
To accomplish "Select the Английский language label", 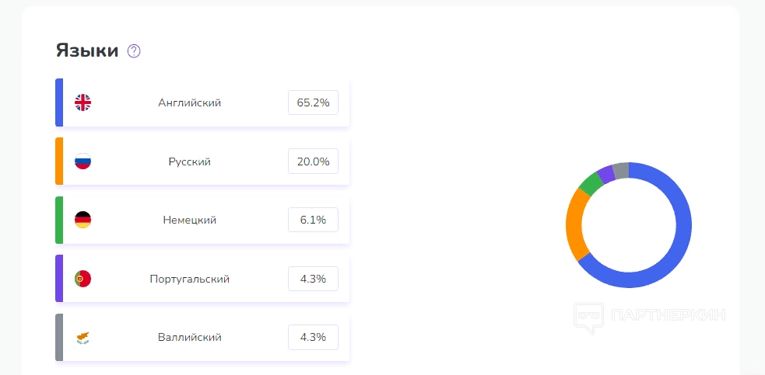I will (x=189, y=102).
